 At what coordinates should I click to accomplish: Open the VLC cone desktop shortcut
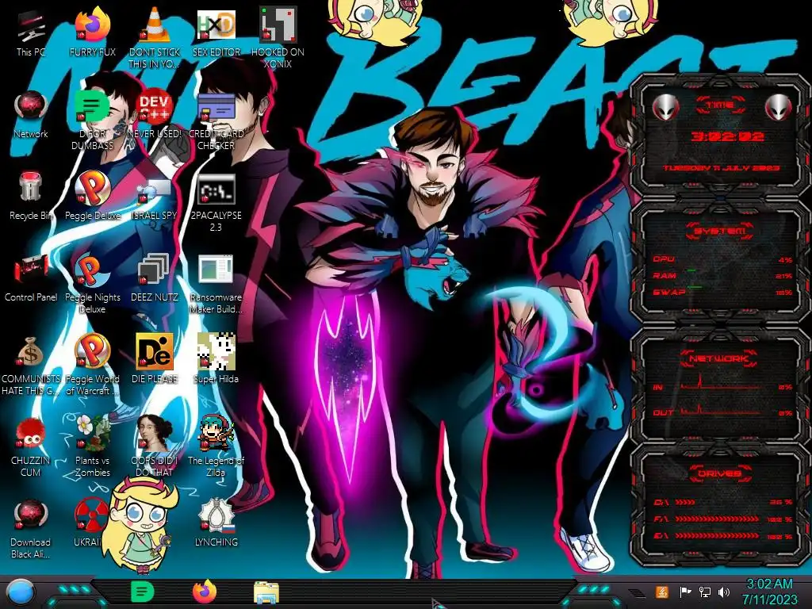point(155,37)
